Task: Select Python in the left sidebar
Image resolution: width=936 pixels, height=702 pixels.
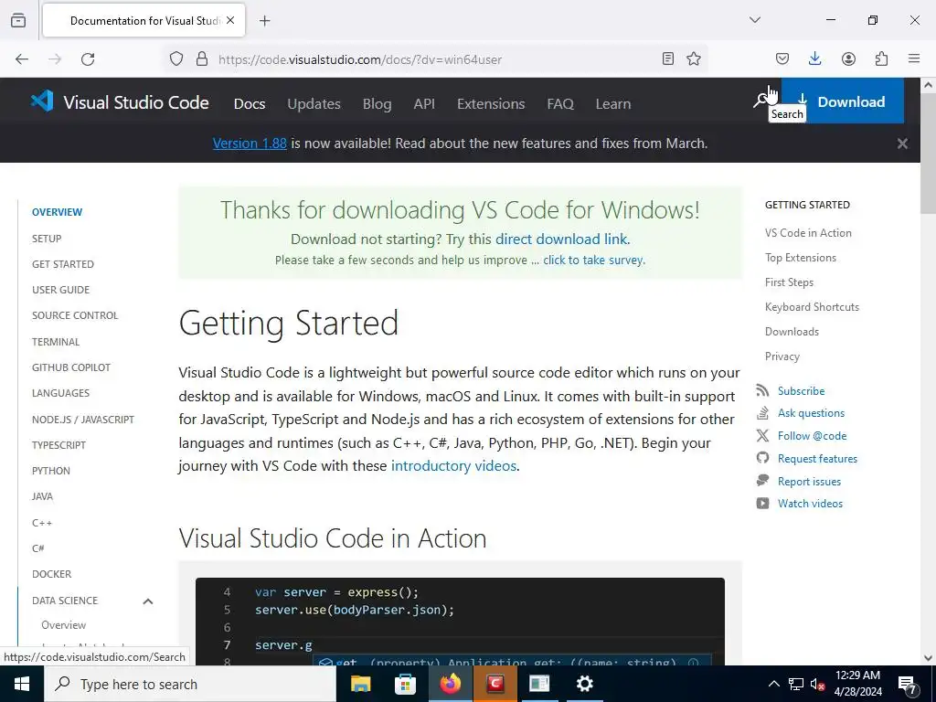Action: 51,471
